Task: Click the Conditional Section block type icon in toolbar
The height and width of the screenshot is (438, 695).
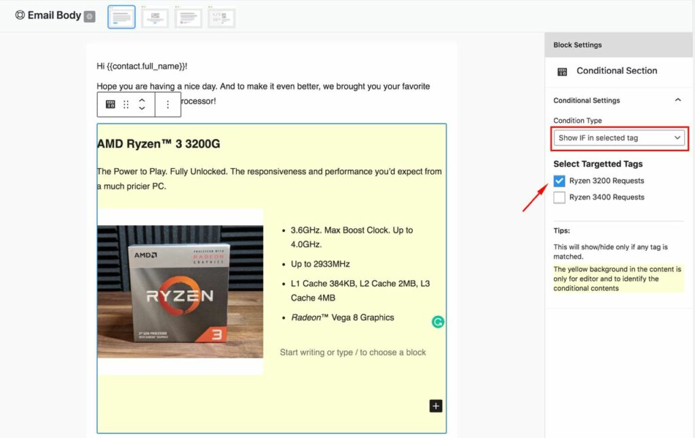Action: (111, 104)
